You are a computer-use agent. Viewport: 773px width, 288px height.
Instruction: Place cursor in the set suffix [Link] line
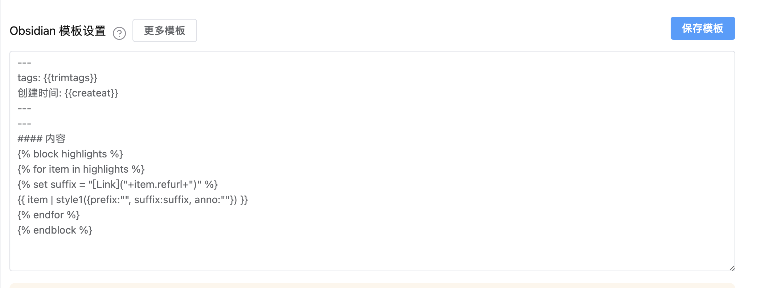click(x=118, y=185)
